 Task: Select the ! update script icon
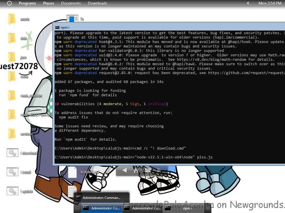coord(12,191)
